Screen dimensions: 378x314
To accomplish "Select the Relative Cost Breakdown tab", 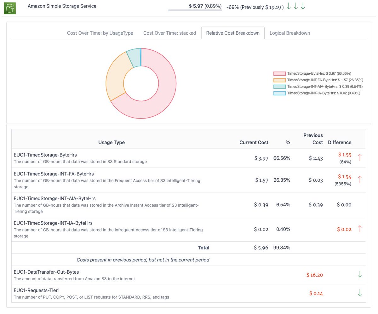I will 233,33.
